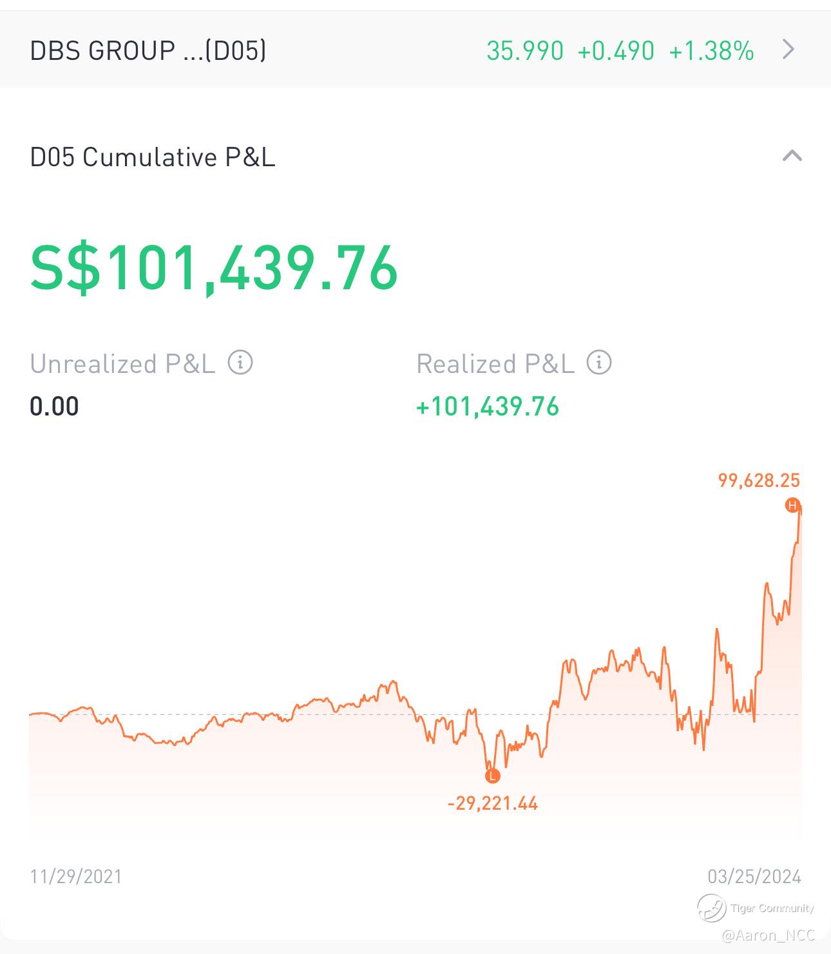Collapse the D05 Cumulative P&L section
Viewport: 831px width, 954px height.
tap(792, 156)
